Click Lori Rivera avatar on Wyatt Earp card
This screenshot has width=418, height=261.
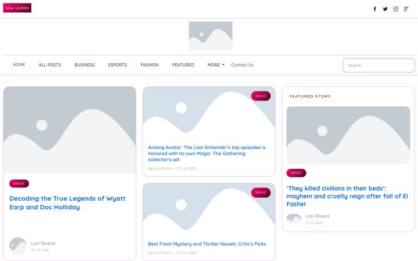tap(18, 246)
